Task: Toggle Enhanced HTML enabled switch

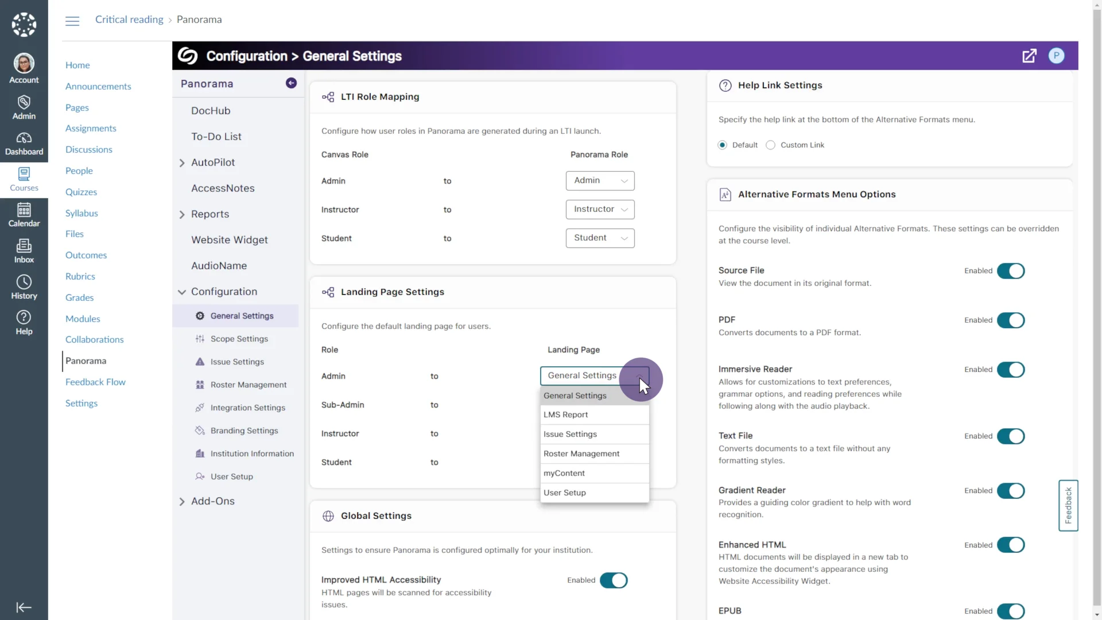Action: pos(1011,545)
